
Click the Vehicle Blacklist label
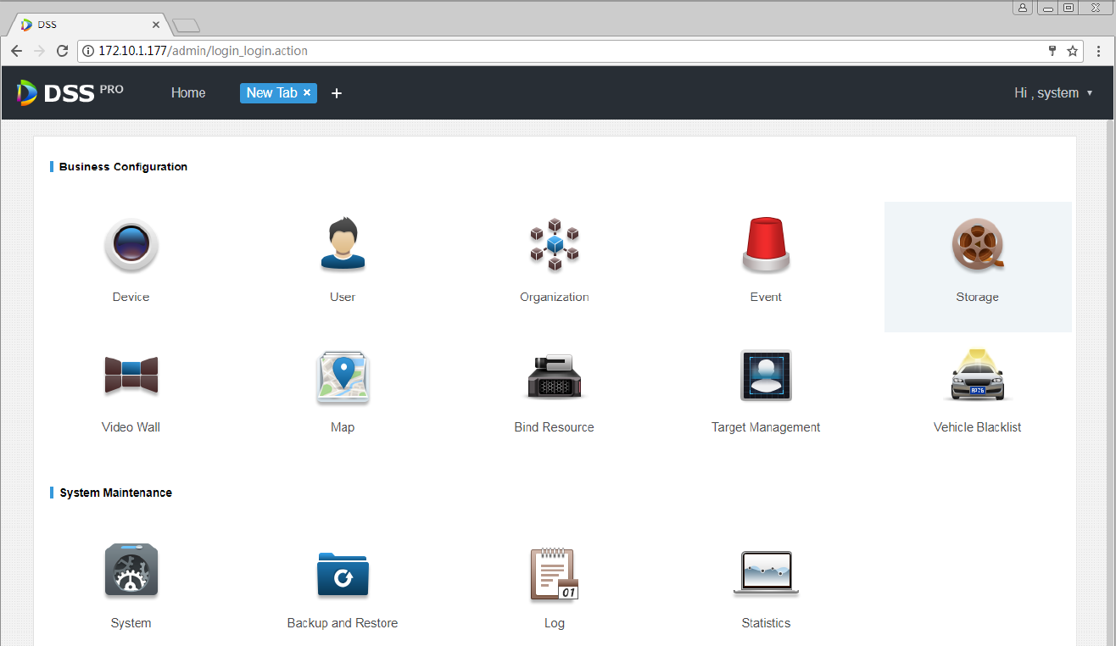coord(978,427)
